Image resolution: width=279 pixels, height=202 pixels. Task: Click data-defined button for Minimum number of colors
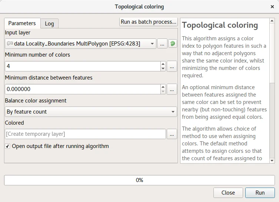click(x=172, y=66)
